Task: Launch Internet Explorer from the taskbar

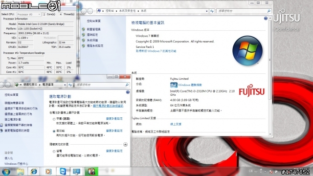Action: [x=34, y=172]
